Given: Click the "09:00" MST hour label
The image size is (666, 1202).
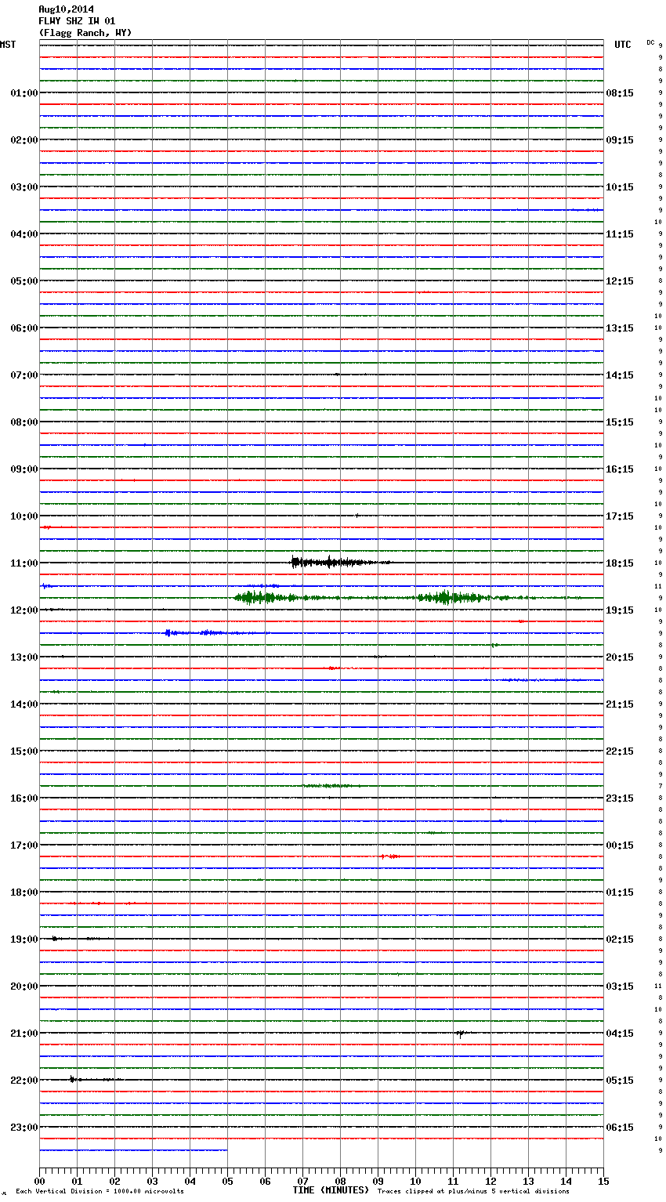Looking at the screenshot, I should pos(24,469).
